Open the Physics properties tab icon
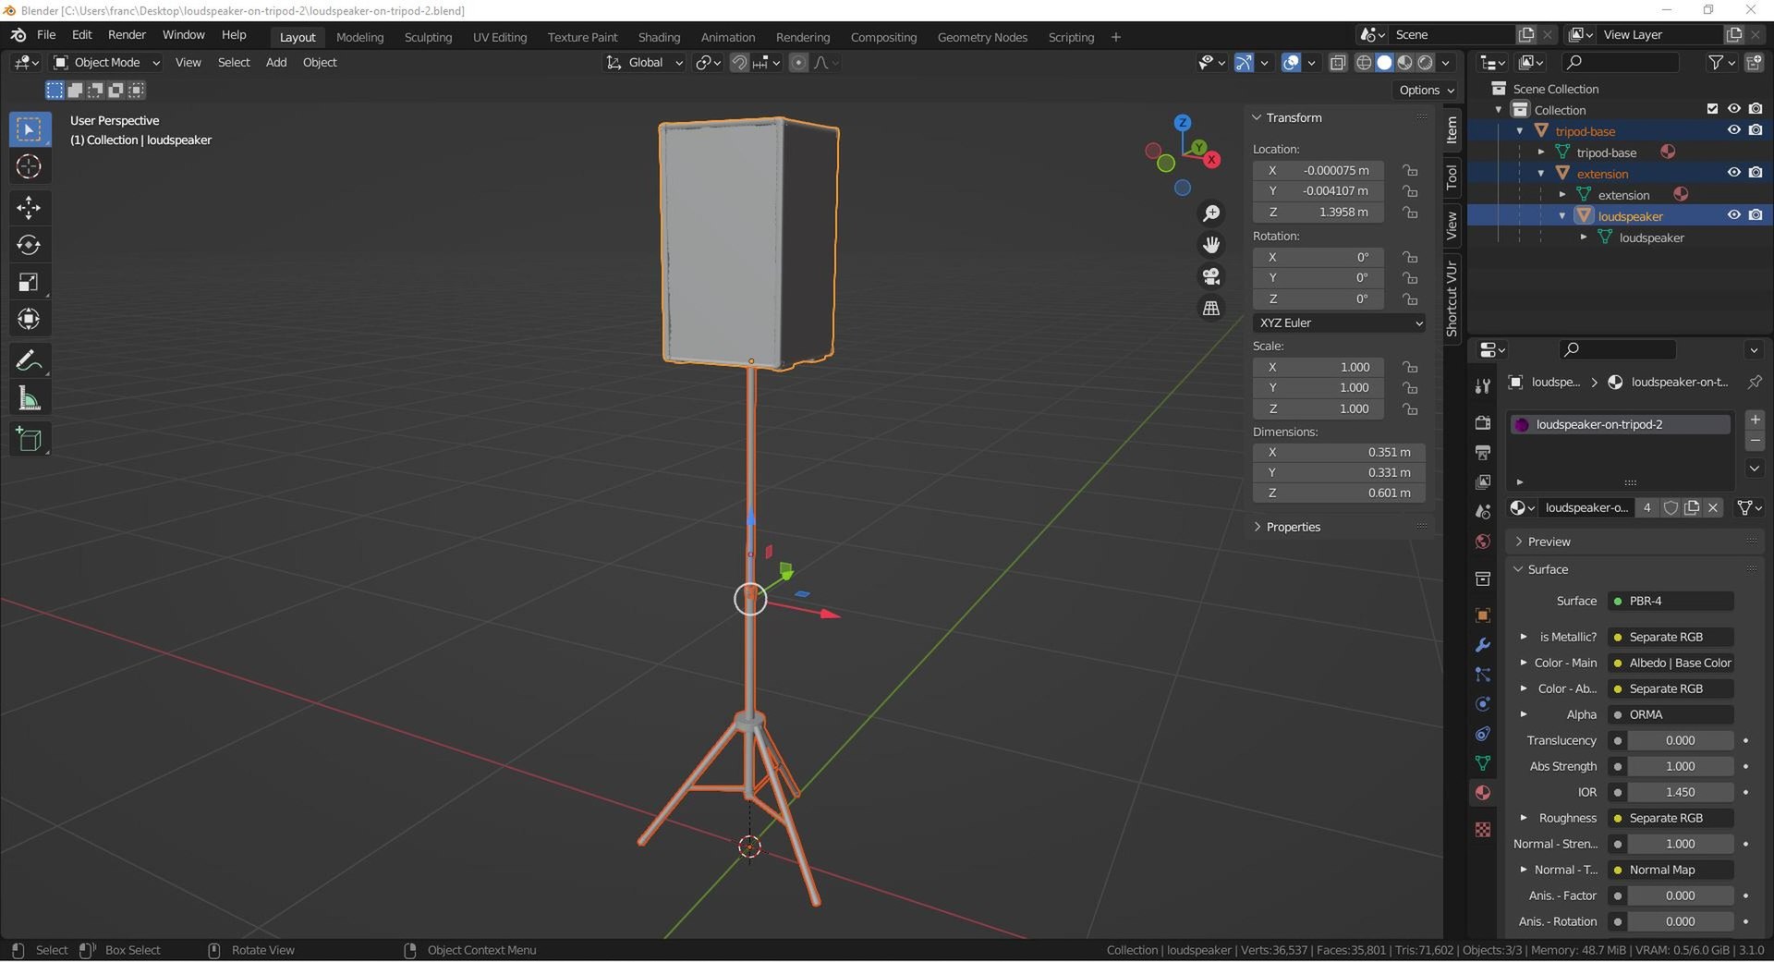Viewport: 1774px width, 962px height. (x=1483, y=704)
